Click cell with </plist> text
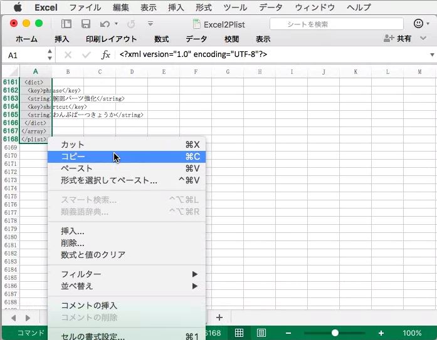This screenshot has width=437, height=340. coord(36,140)
